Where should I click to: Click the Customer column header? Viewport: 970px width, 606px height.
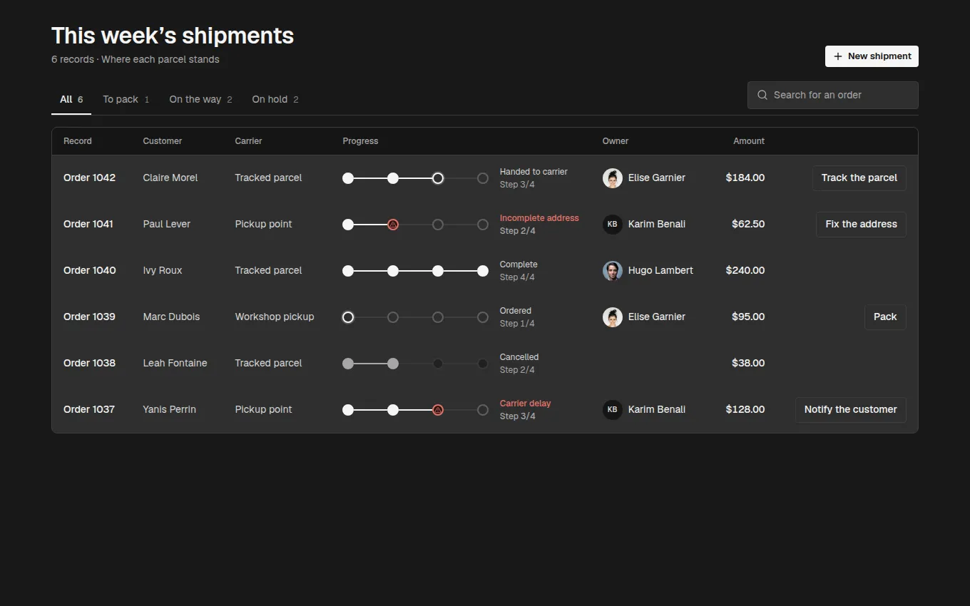tap(163, 141)
